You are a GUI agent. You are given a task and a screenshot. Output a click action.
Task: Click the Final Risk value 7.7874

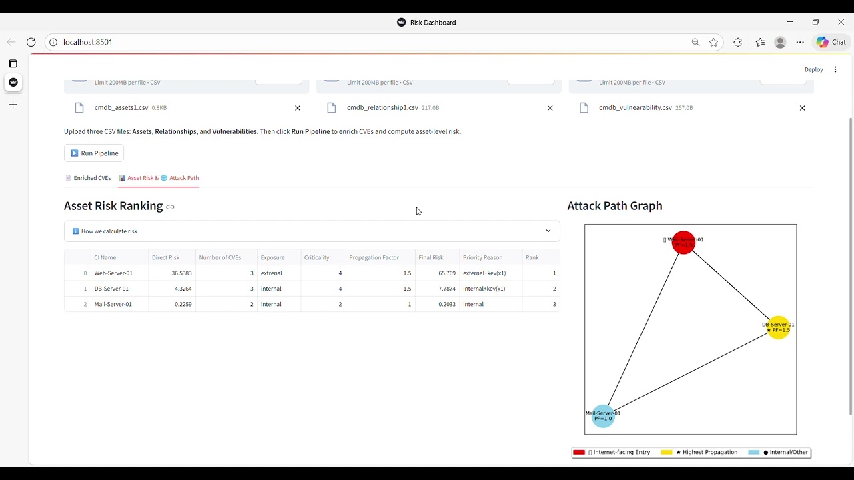(437, 289)
